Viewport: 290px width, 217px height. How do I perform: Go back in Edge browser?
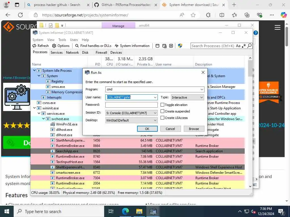[8, 15]
